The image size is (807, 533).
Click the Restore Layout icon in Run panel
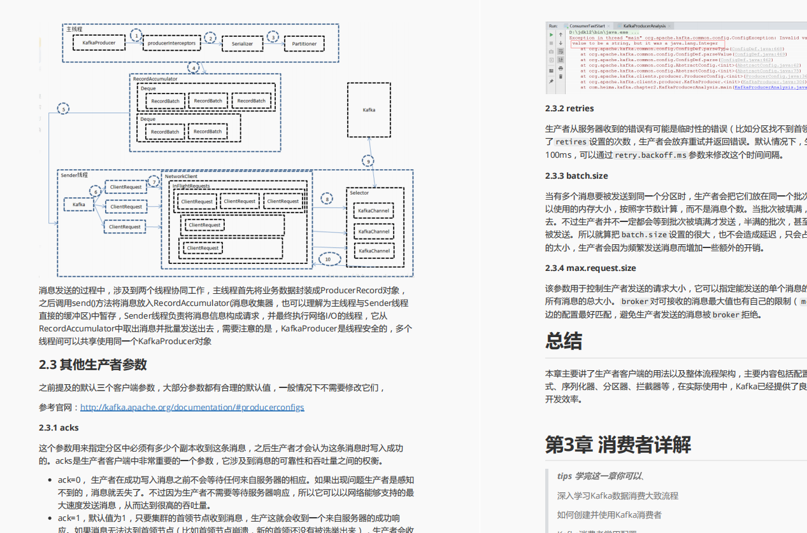[x=551, y=71]
